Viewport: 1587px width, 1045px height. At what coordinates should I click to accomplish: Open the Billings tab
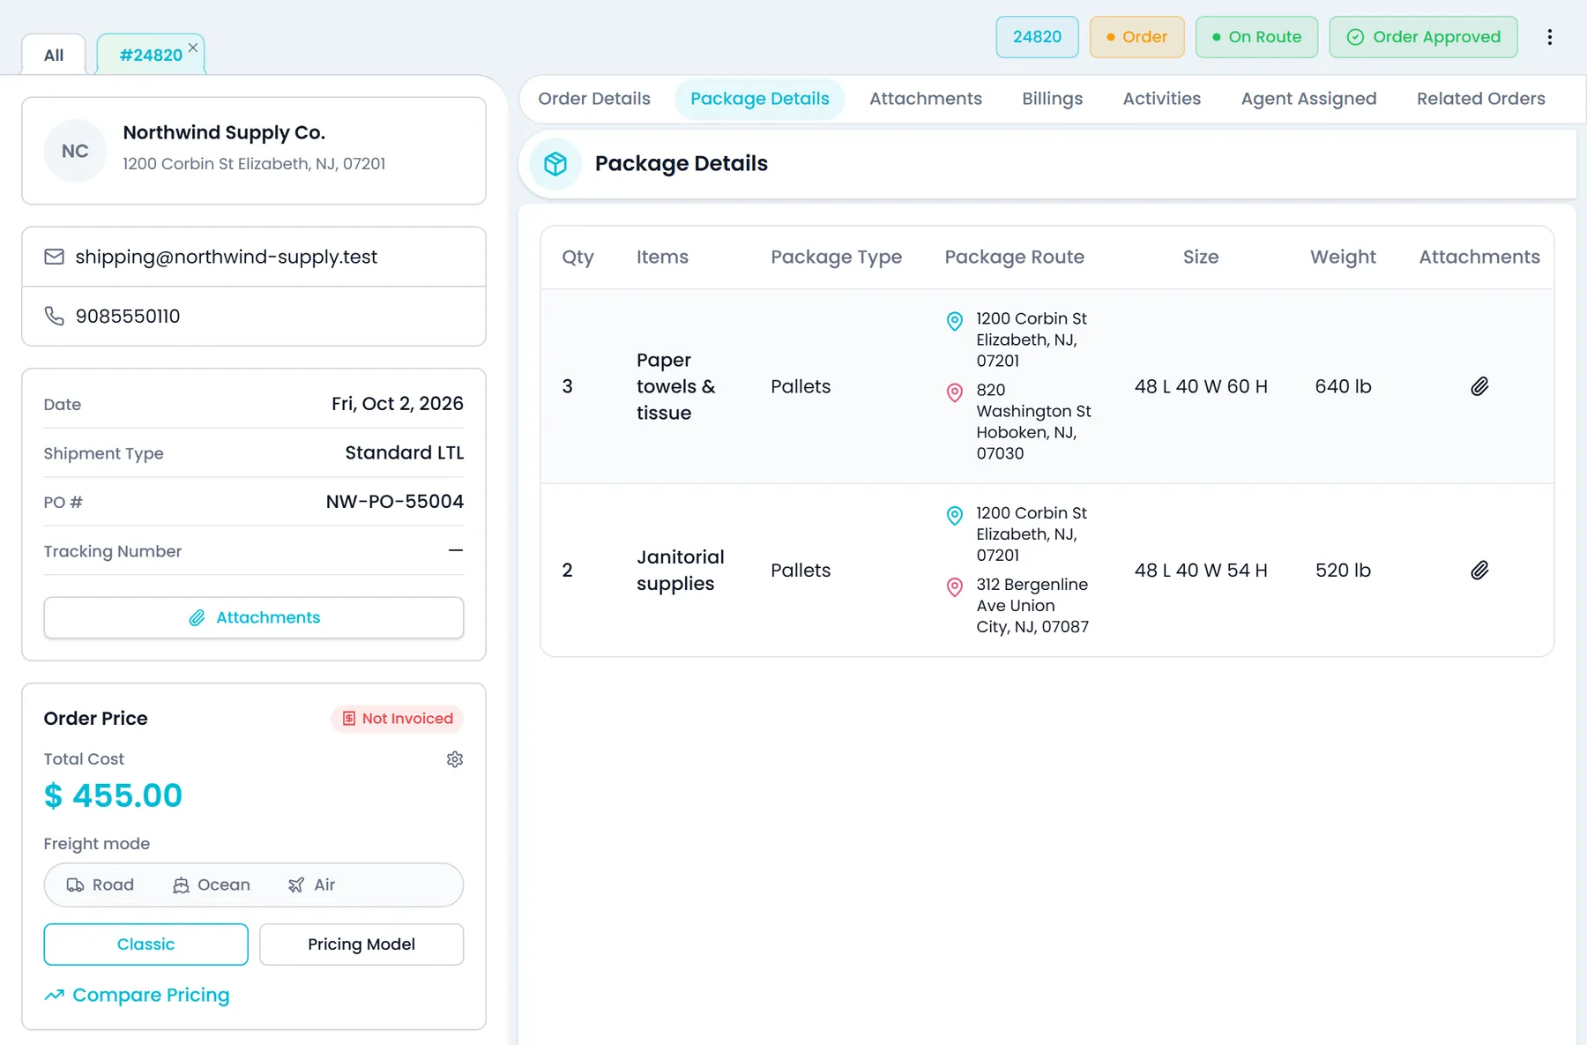(1052, 99)
